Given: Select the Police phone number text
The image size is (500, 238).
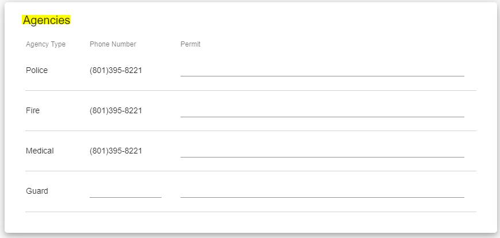Looking at the screenshot, I should point(116,70).
